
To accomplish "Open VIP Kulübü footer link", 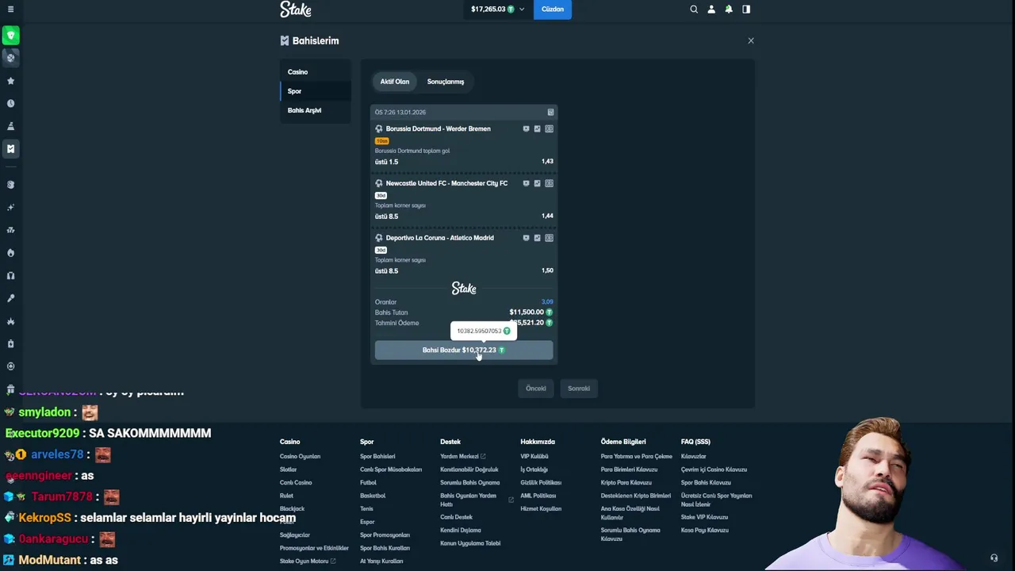I will pyautogui.click(x=534, y=457).
